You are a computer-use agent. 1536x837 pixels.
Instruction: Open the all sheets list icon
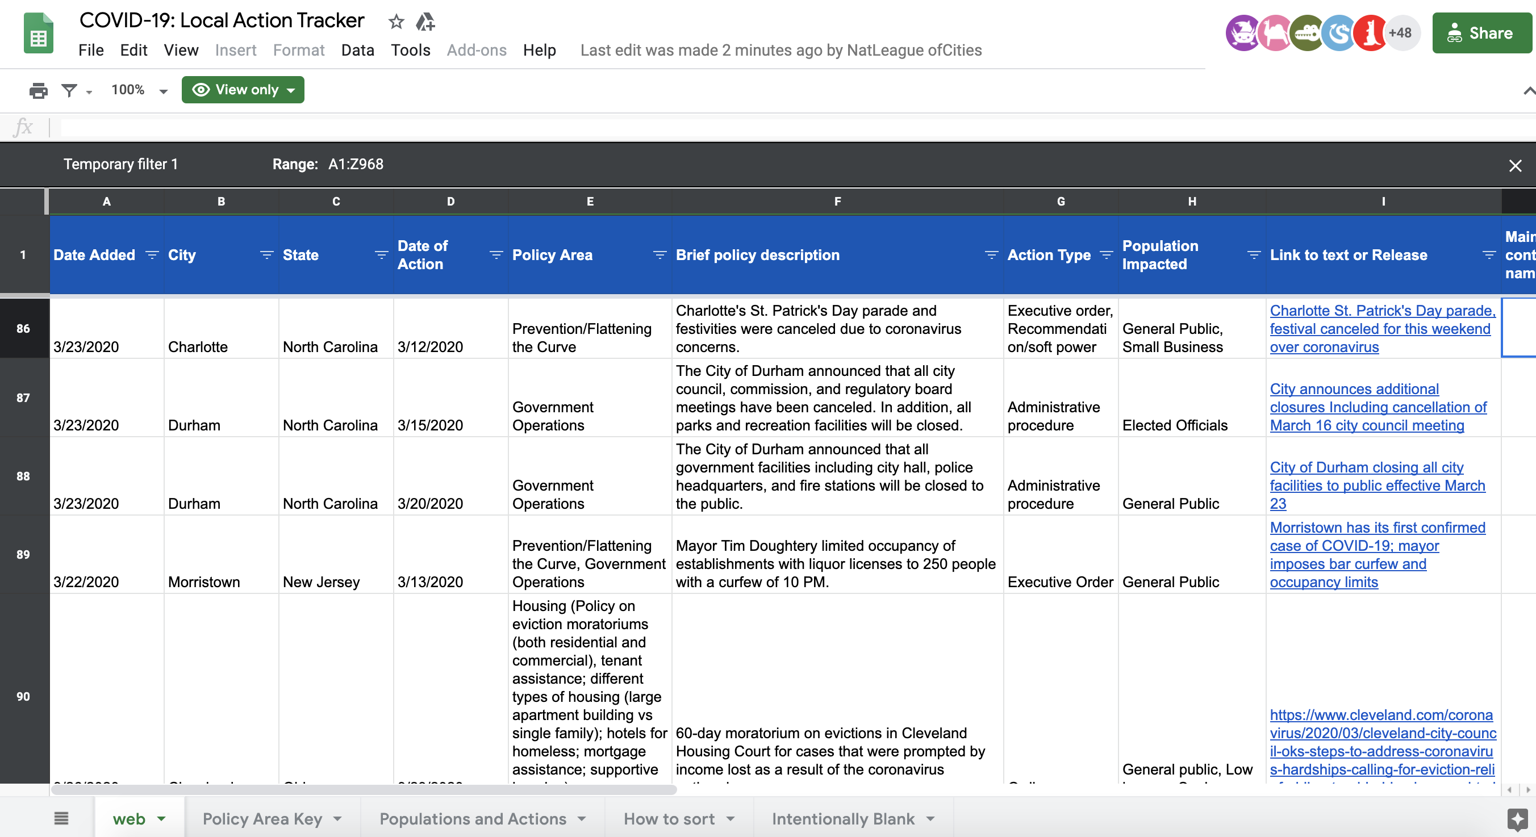pos(61,818)
